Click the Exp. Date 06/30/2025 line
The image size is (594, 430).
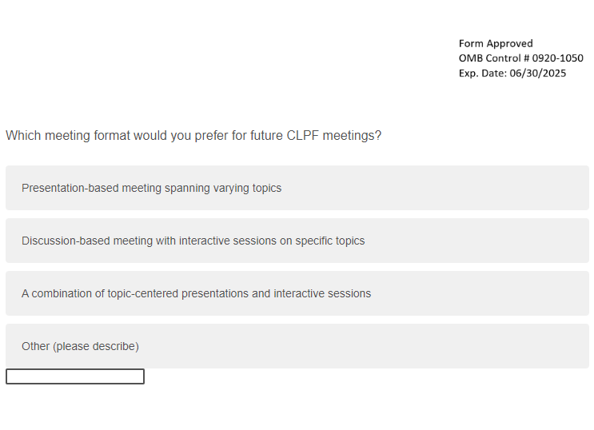pyautogui.click(x=512, y=74)
